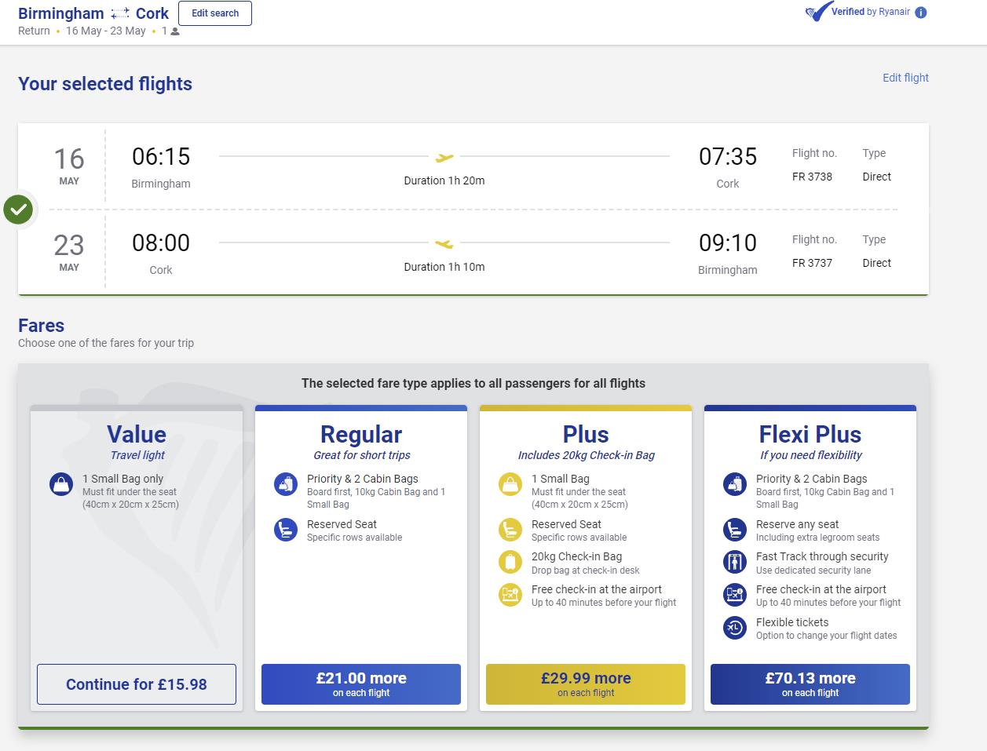Click the Flexi Plus Flexible tickets icon
The image size is (987, 751).
(735, 628)
